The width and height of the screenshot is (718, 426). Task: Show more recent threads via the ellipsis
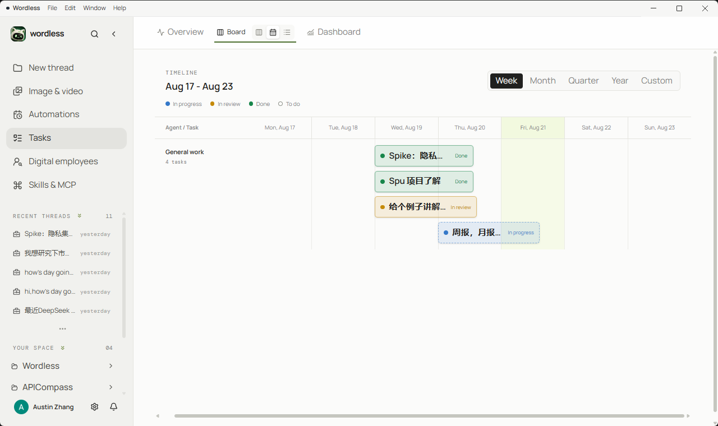(63, 329)
